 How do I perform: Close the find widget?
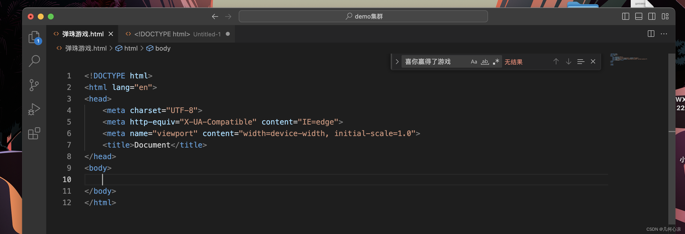point(593,61)
